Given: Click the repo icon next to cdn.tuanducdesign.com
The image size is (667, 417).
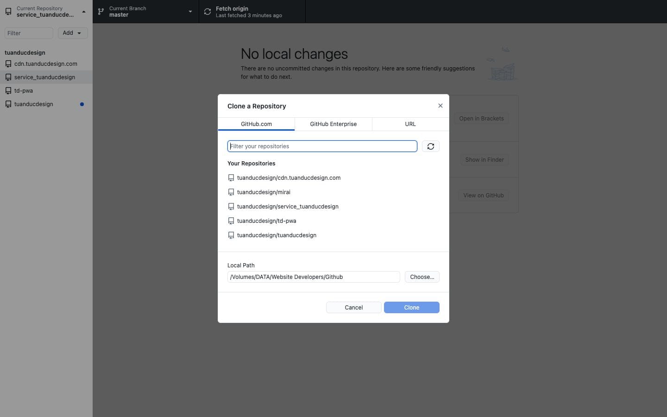Looking at the screenshot, I should (x=8, y=64).
